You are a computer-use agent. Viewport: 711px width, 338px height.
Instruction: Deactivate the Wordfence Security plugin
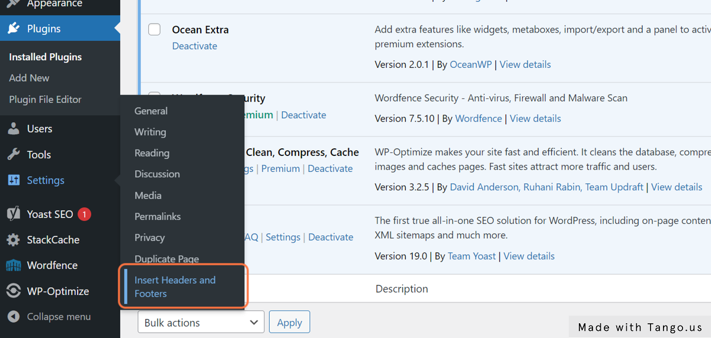303,115
